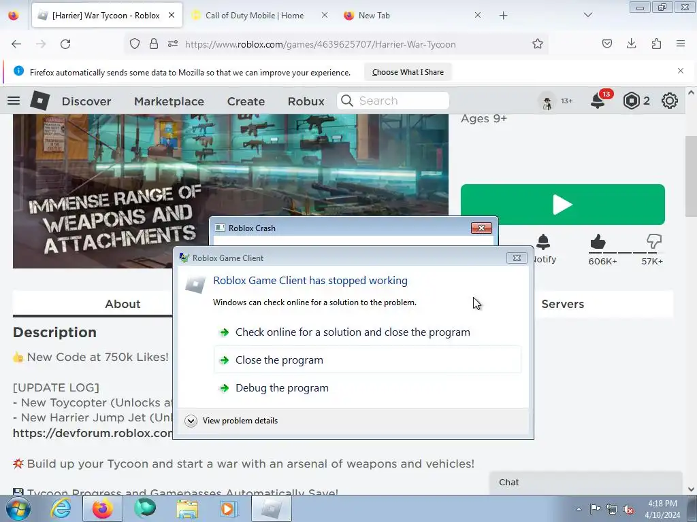697x522 pixels.
Task: Open the devforum.roblox.com link in description
Action: (93, 433)
